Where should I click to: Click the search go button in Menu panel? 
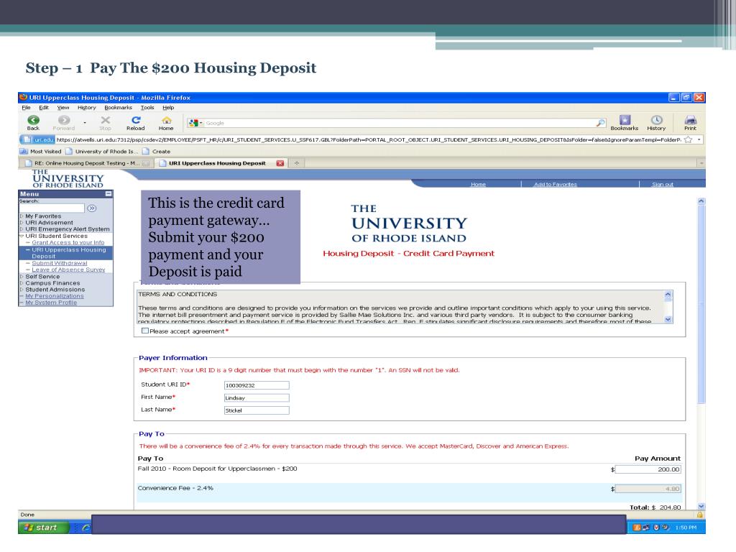(91, 208)
